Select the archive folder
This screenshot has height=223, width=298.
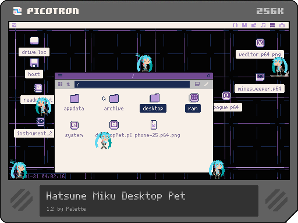click(x=114, y=103)
